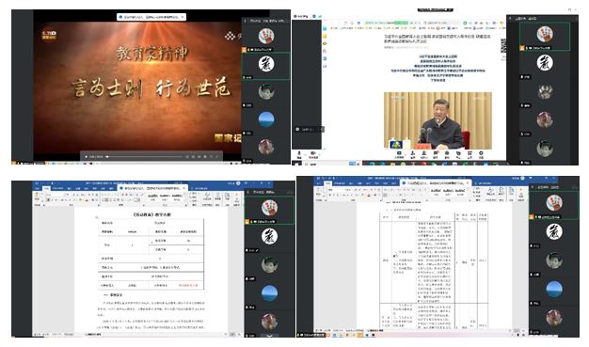
Task: Play the 教育家精神 video in the top-left meeting
Action: [x=86, y=156]
